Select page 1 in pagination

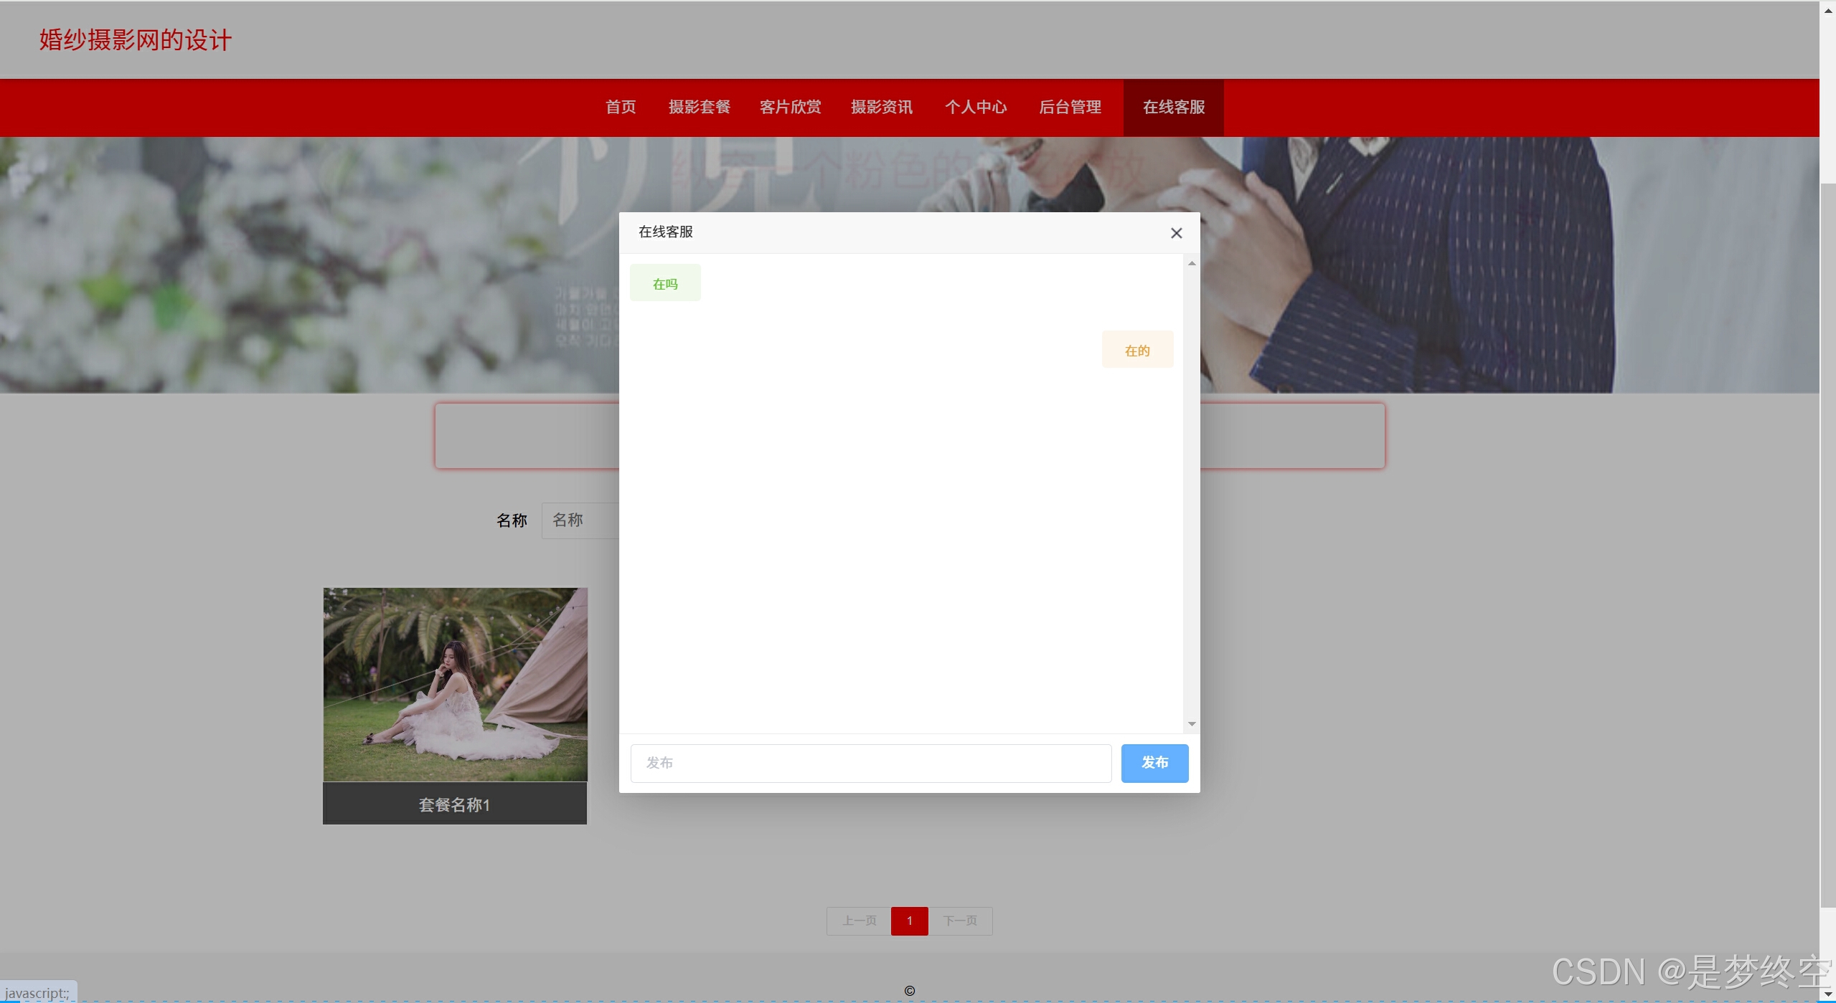tap(909, 921)
